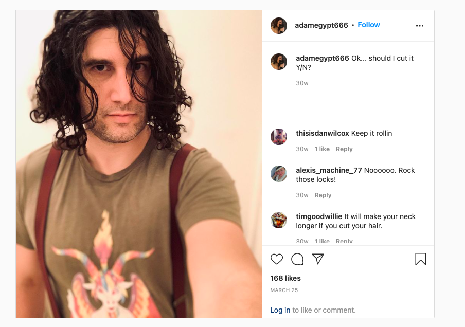Click the MARCH 25 post date
The height and width of the screenshot is (327, 465).
pyautogui.click(x=284, y=290)
